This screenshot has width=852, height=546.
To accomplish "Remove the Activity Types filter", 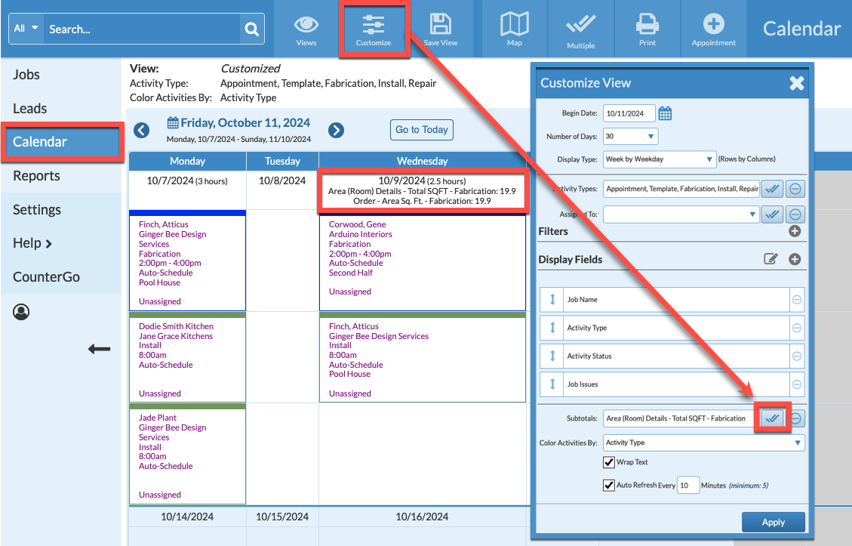I will [795, 189].
